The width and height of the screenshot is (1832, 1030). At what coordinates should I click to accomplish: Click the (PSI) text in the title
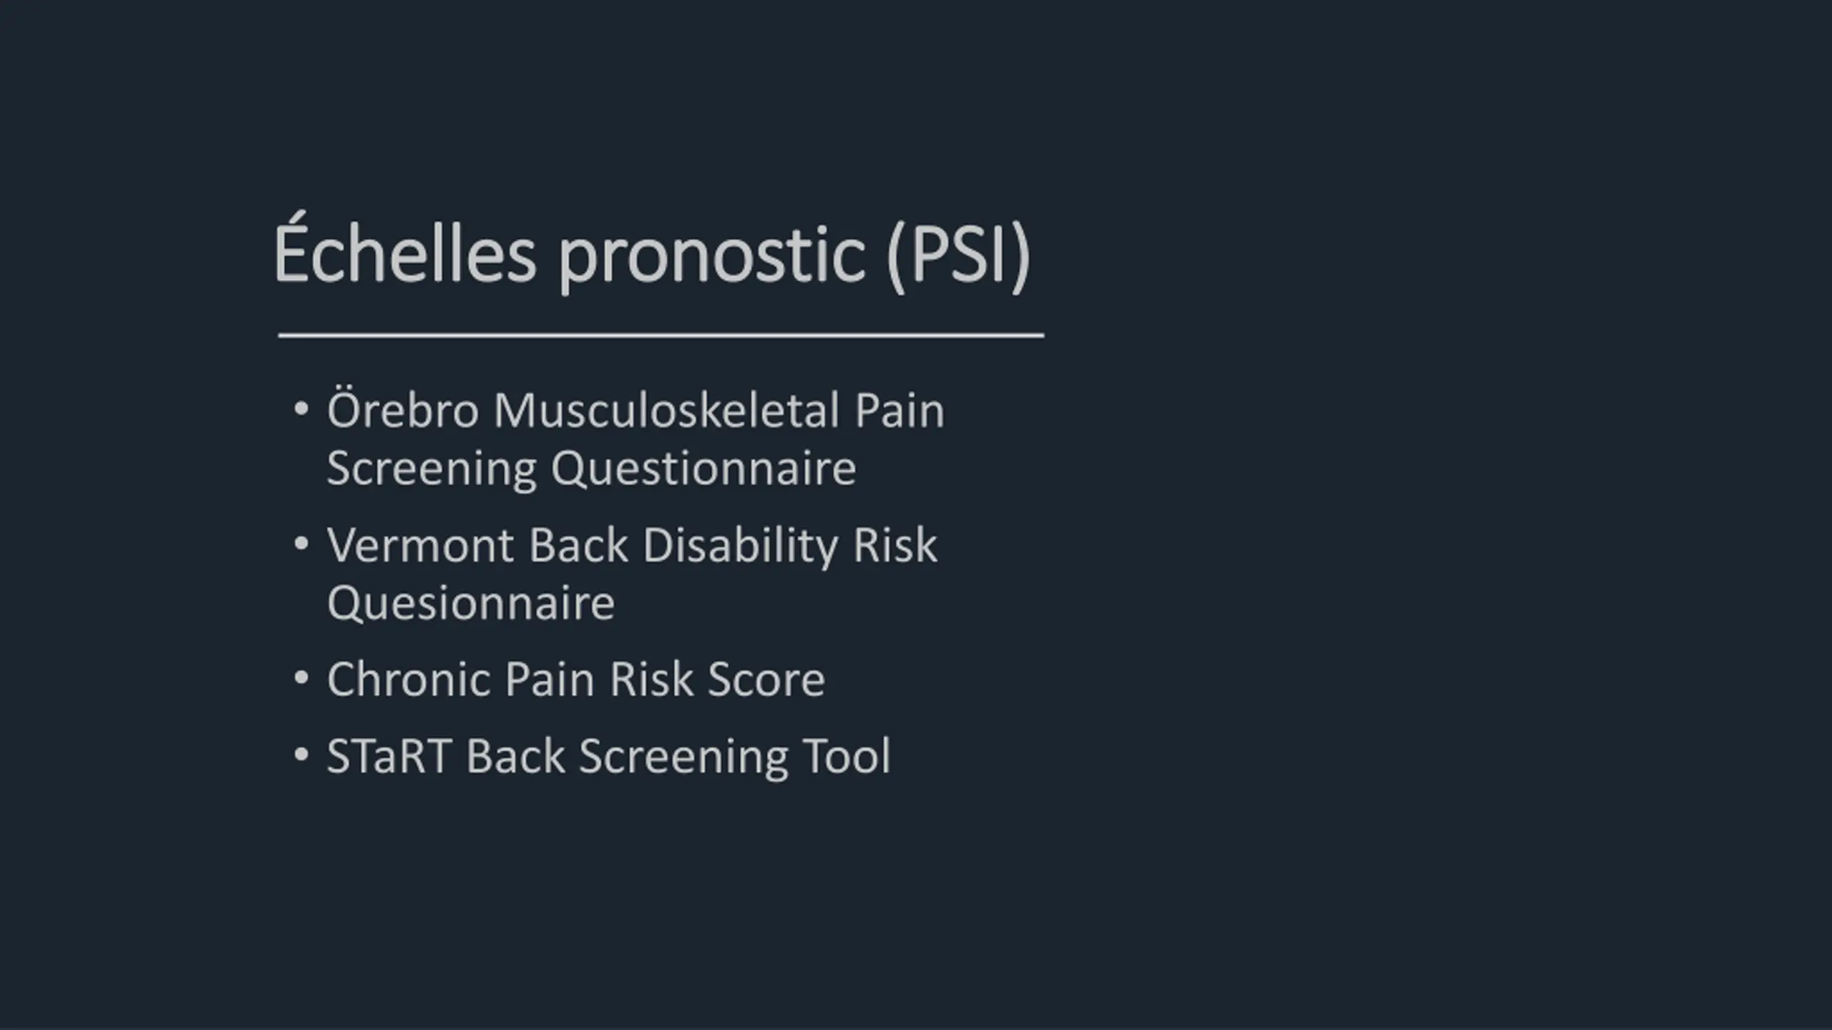[x=958, y=255]
